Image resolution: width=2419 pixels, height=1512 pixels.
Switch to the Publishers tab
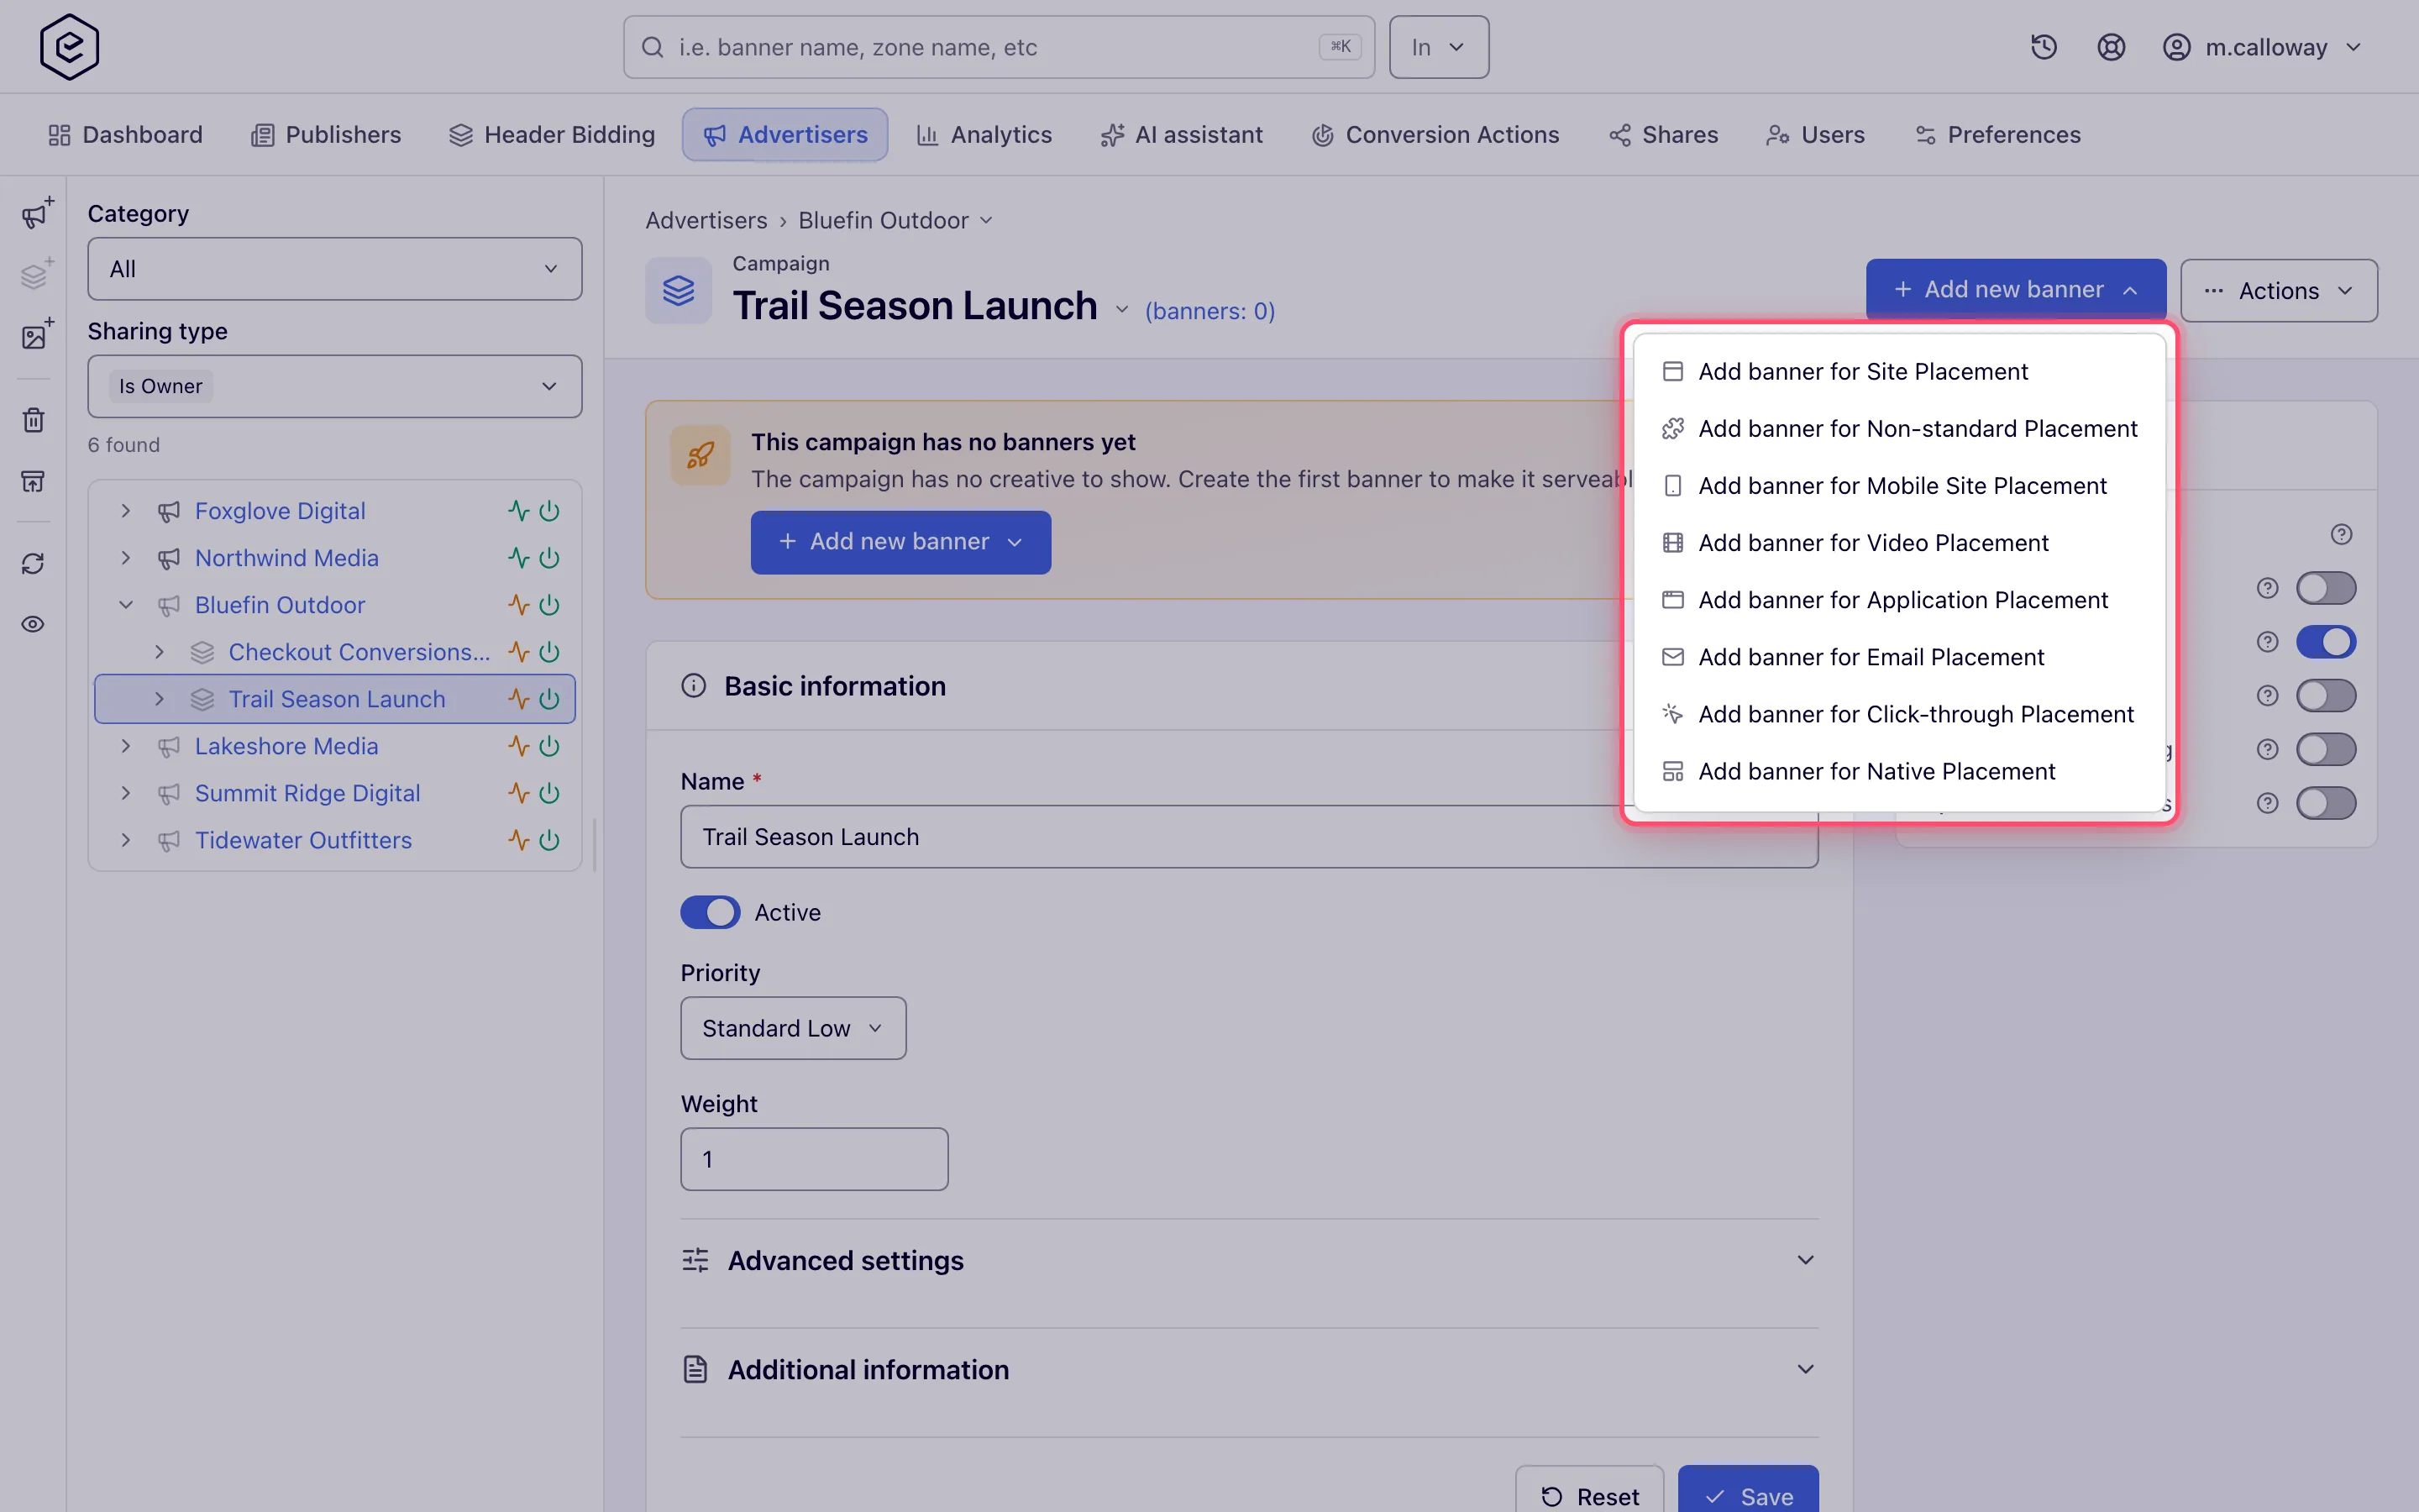coord(326,135)
